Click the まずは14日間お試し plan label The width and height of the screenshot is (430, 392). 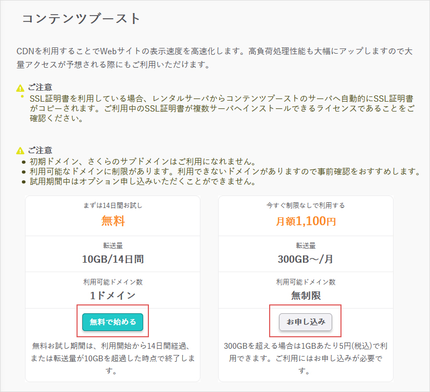[x=112, y=205]
